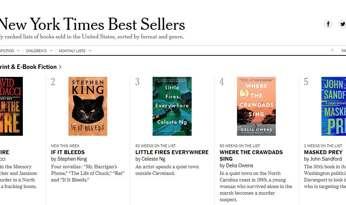Click the New York Times Best Sellers heading

click(92, 24)
